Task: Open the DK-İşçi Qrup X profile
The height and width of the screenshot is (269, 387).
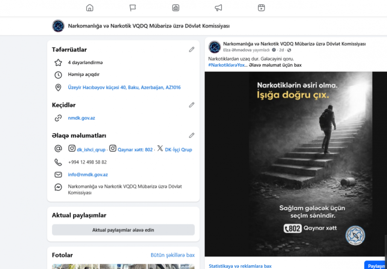Action: tap(178, 150)
